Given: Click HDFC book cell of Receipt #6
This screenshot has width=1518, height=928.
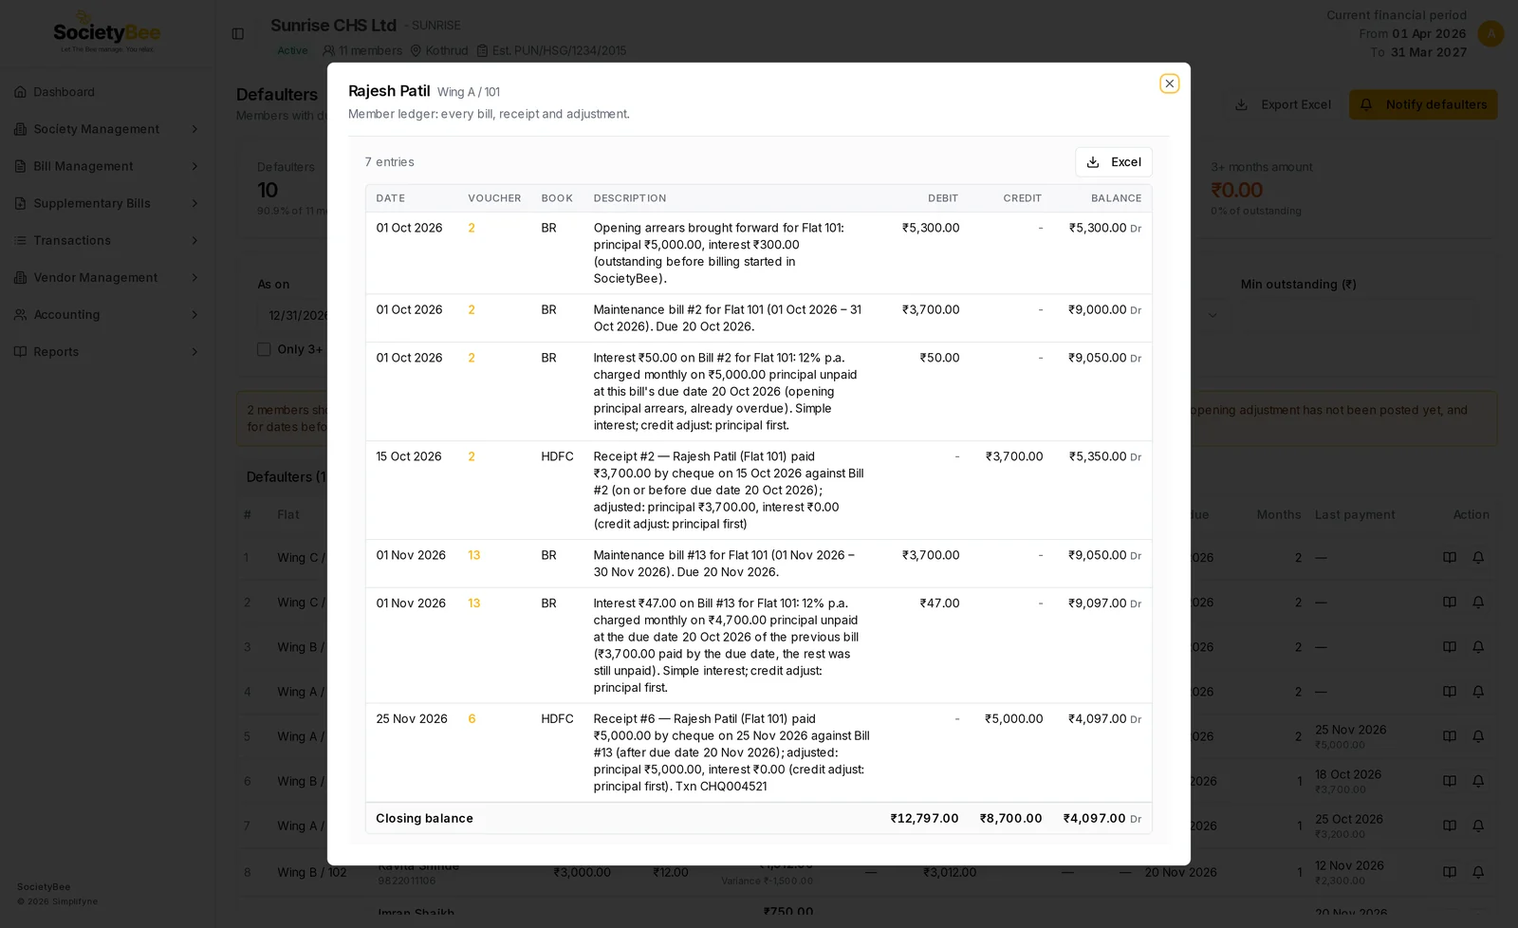Looking at the screenshot, I should [557, 719].
